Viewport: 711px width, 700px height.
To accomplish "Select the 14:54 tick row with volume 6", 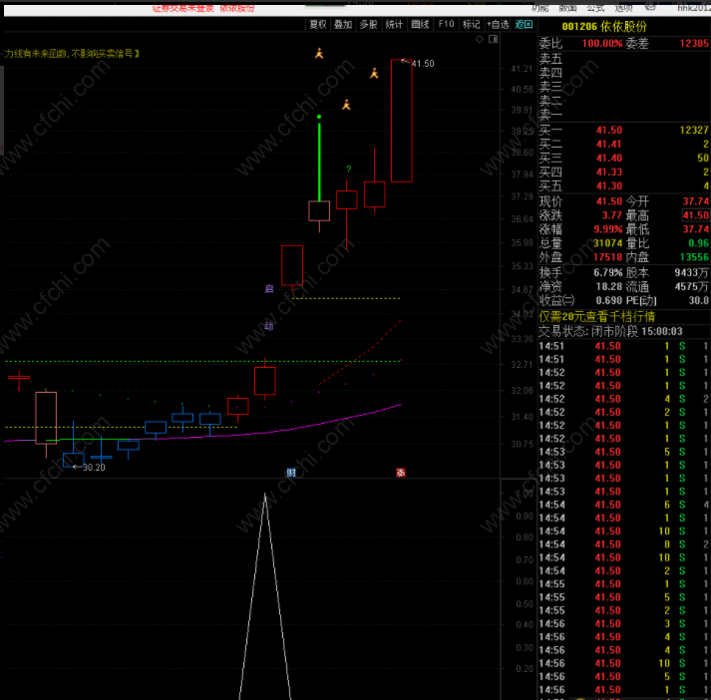I will coord(624,505).
